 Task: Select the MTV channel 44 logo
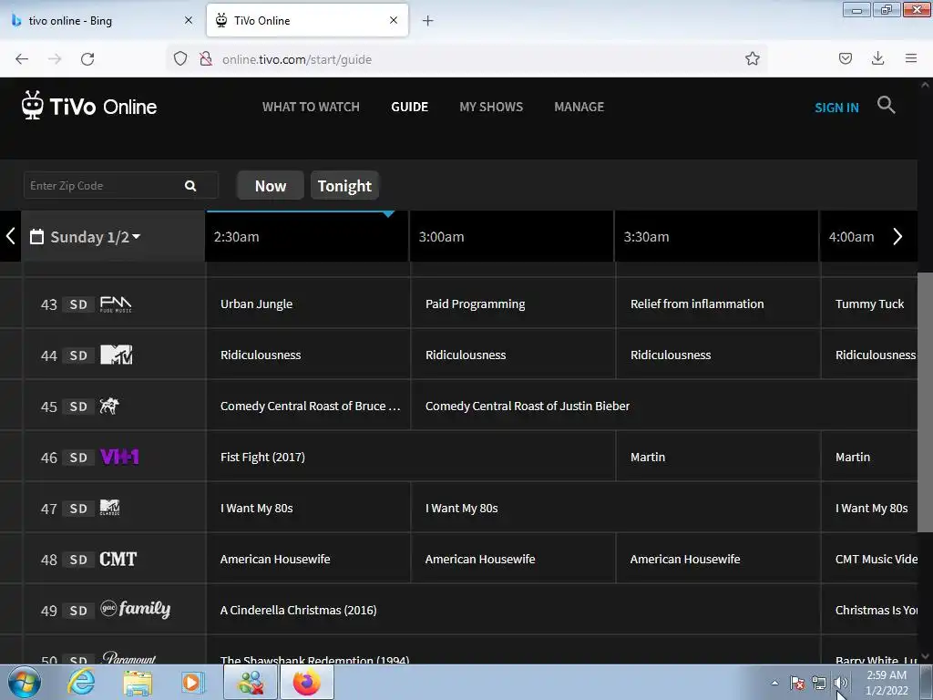[x=116, y=355]
